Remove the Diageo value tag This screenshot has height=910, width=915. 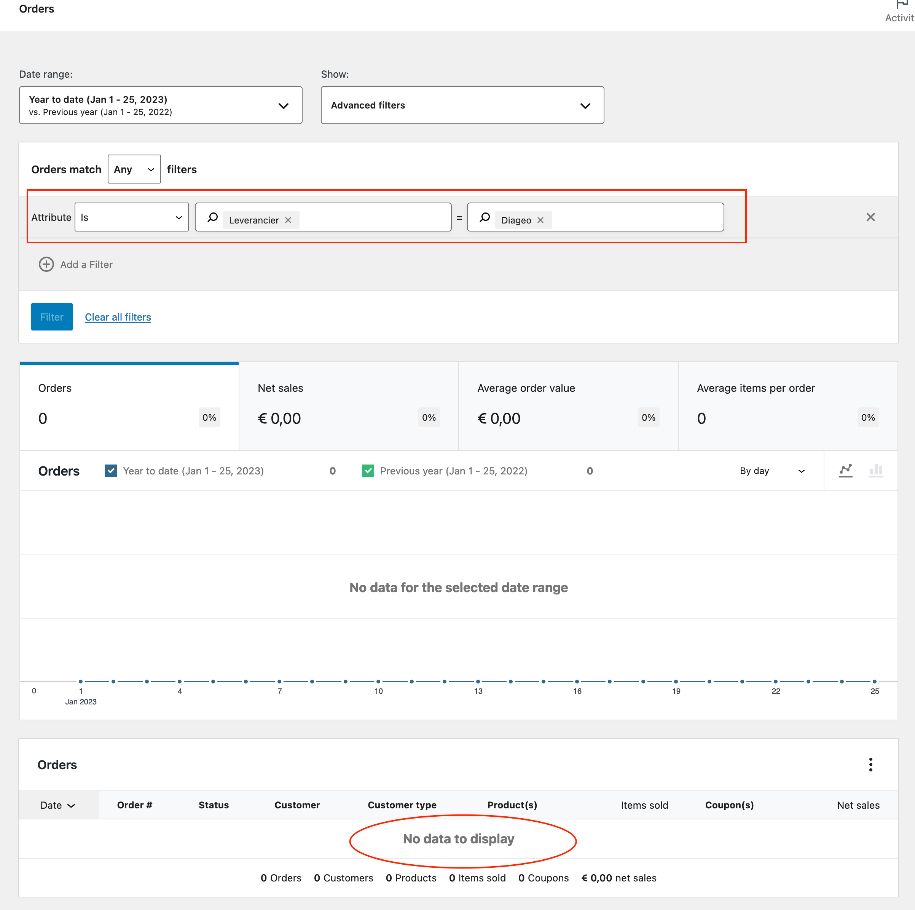[x=540, y=220]
